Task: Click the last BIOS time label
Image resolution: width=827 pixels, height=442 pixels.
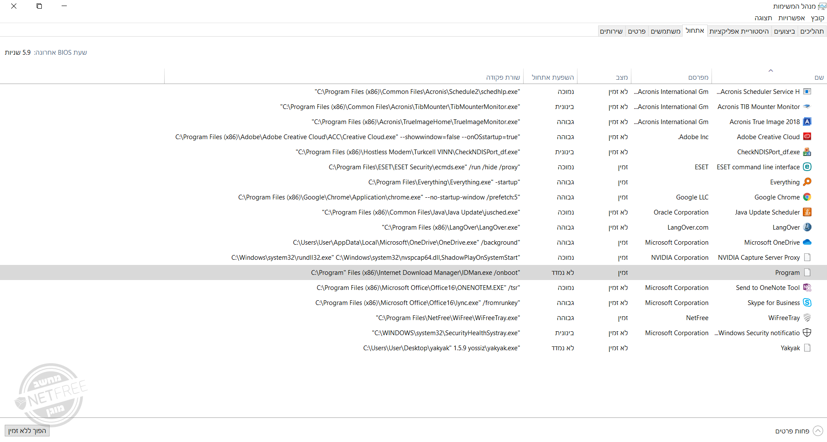Action: click(x=60, y=53)
